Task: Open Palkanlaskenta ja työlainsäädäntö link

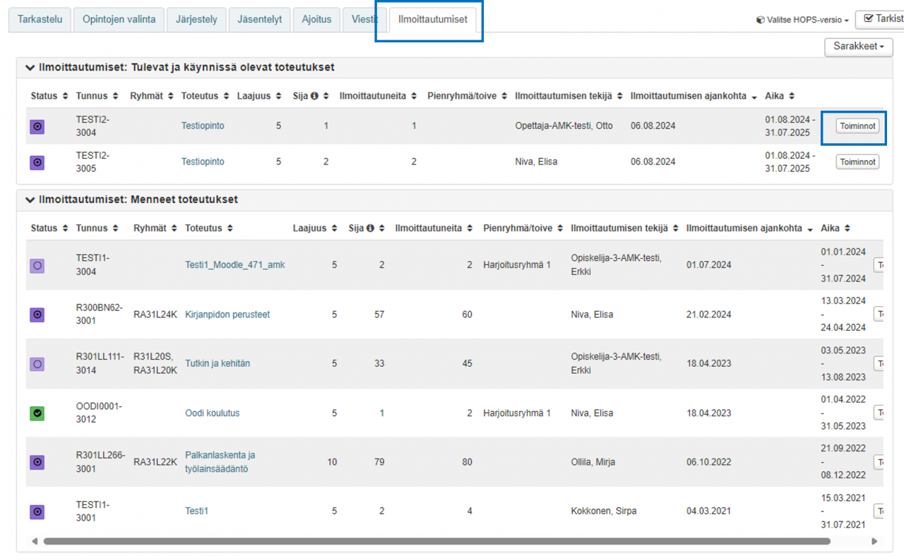Action: point(220,463)
